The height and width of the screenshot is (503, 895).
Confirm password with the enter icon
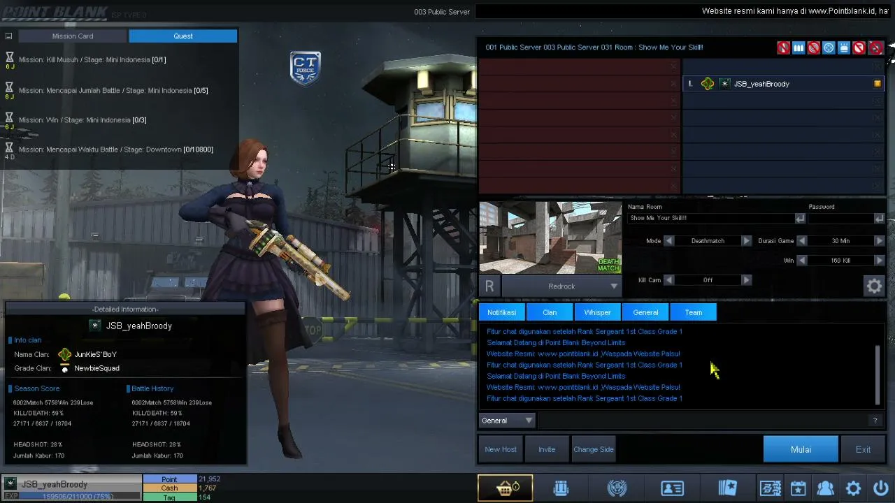pos(879,219)
